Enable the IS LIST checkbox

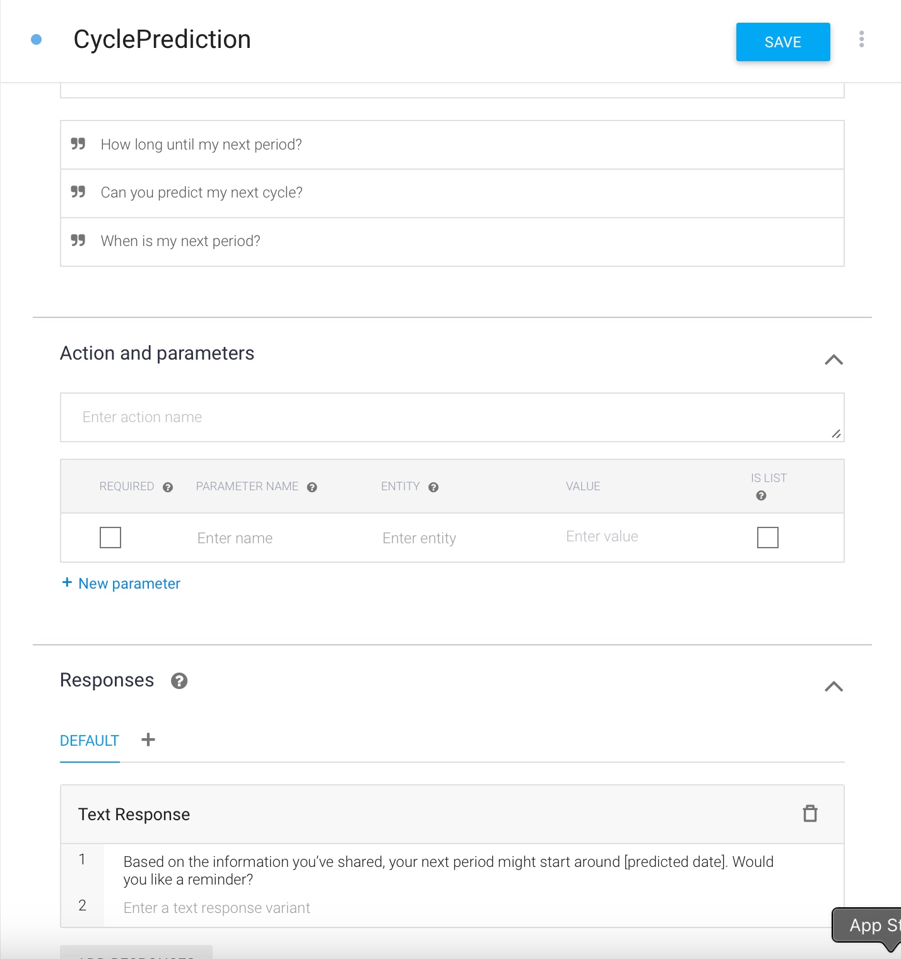pos(767,538)
